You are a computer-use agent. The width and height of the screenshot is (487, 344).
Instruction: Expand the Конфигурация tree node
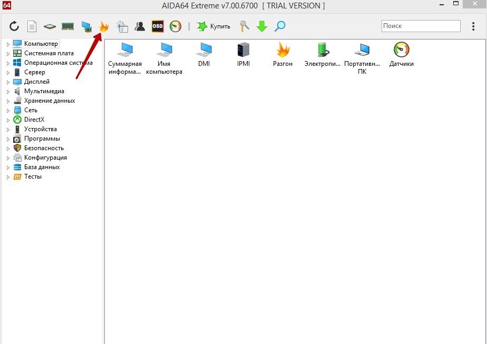[x=8, y=158]
